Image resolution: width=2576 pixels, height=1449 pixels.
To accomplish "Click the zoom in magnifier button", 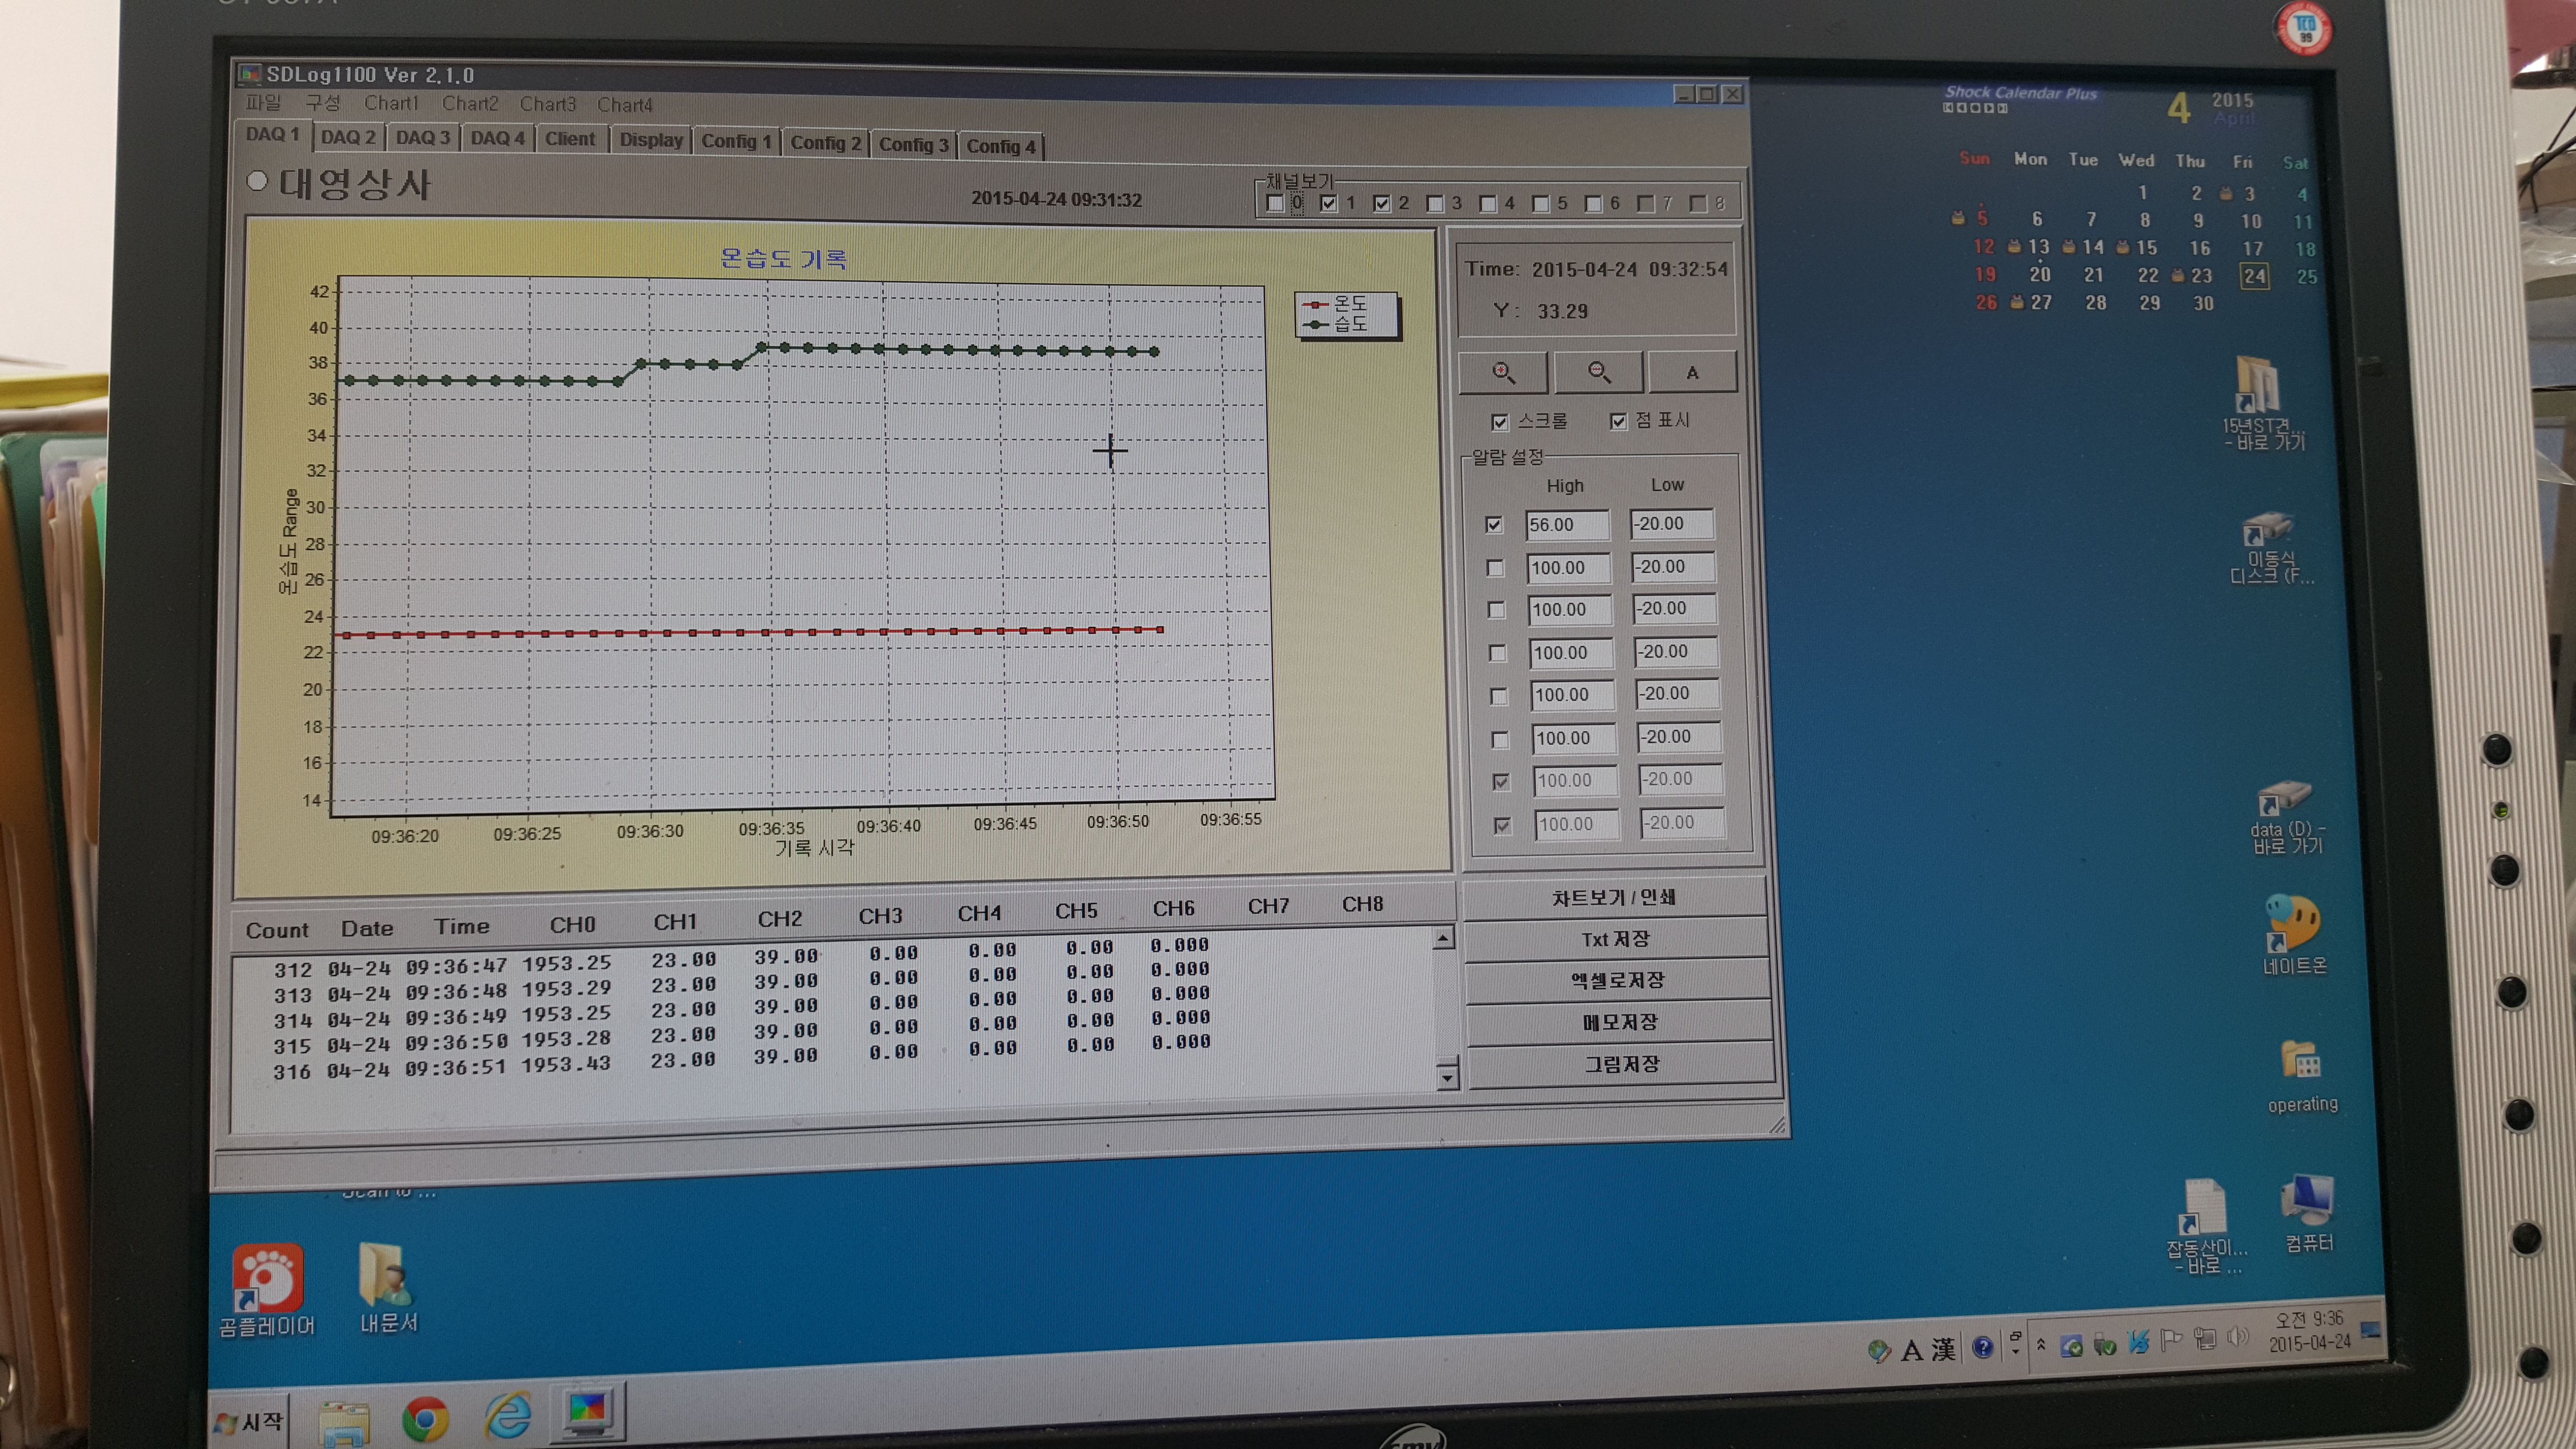I will click(1503, 373).
